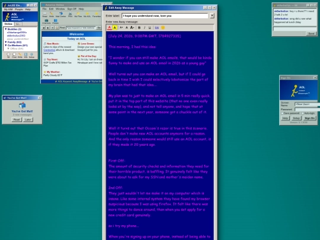Collapse the Co-Workers group in buddy list
This screenshot has height=240, width=320.
pos(6,45)
